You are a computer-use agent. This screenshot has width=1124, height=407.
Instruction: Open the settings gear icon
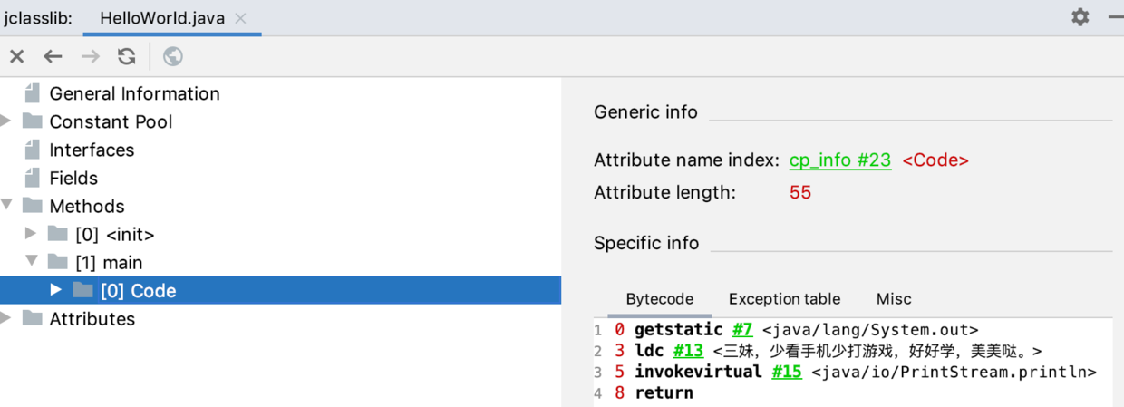1080,17
